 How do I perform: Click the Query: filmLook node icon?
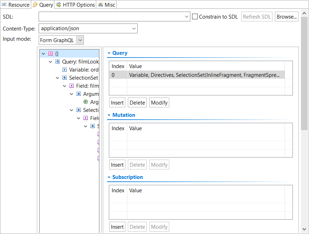[x=58, y=61]
